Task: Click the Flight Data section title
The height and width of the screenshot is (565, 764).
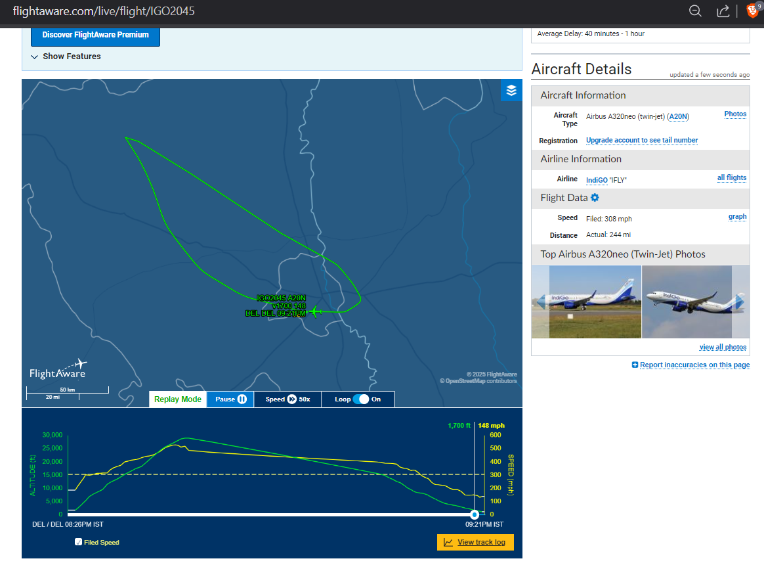Action: click(564, 198)
